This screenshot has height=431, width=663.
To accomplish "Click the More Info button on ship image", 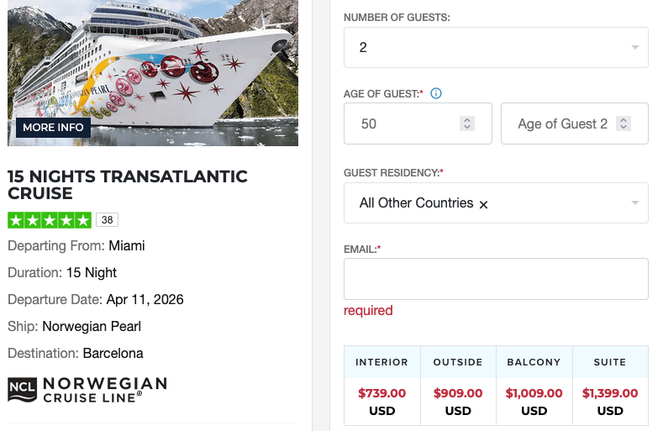I will pyautogui.click(x=53, y=128).
